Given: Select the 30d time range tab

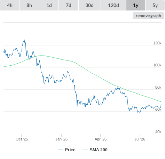Looking at the screenshot, I should tap(89, 5).
